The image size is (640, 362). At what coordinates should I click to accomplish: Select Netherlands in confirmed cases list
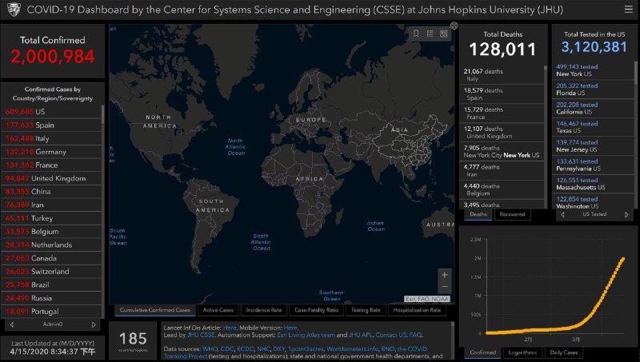(x=51, y=245)
